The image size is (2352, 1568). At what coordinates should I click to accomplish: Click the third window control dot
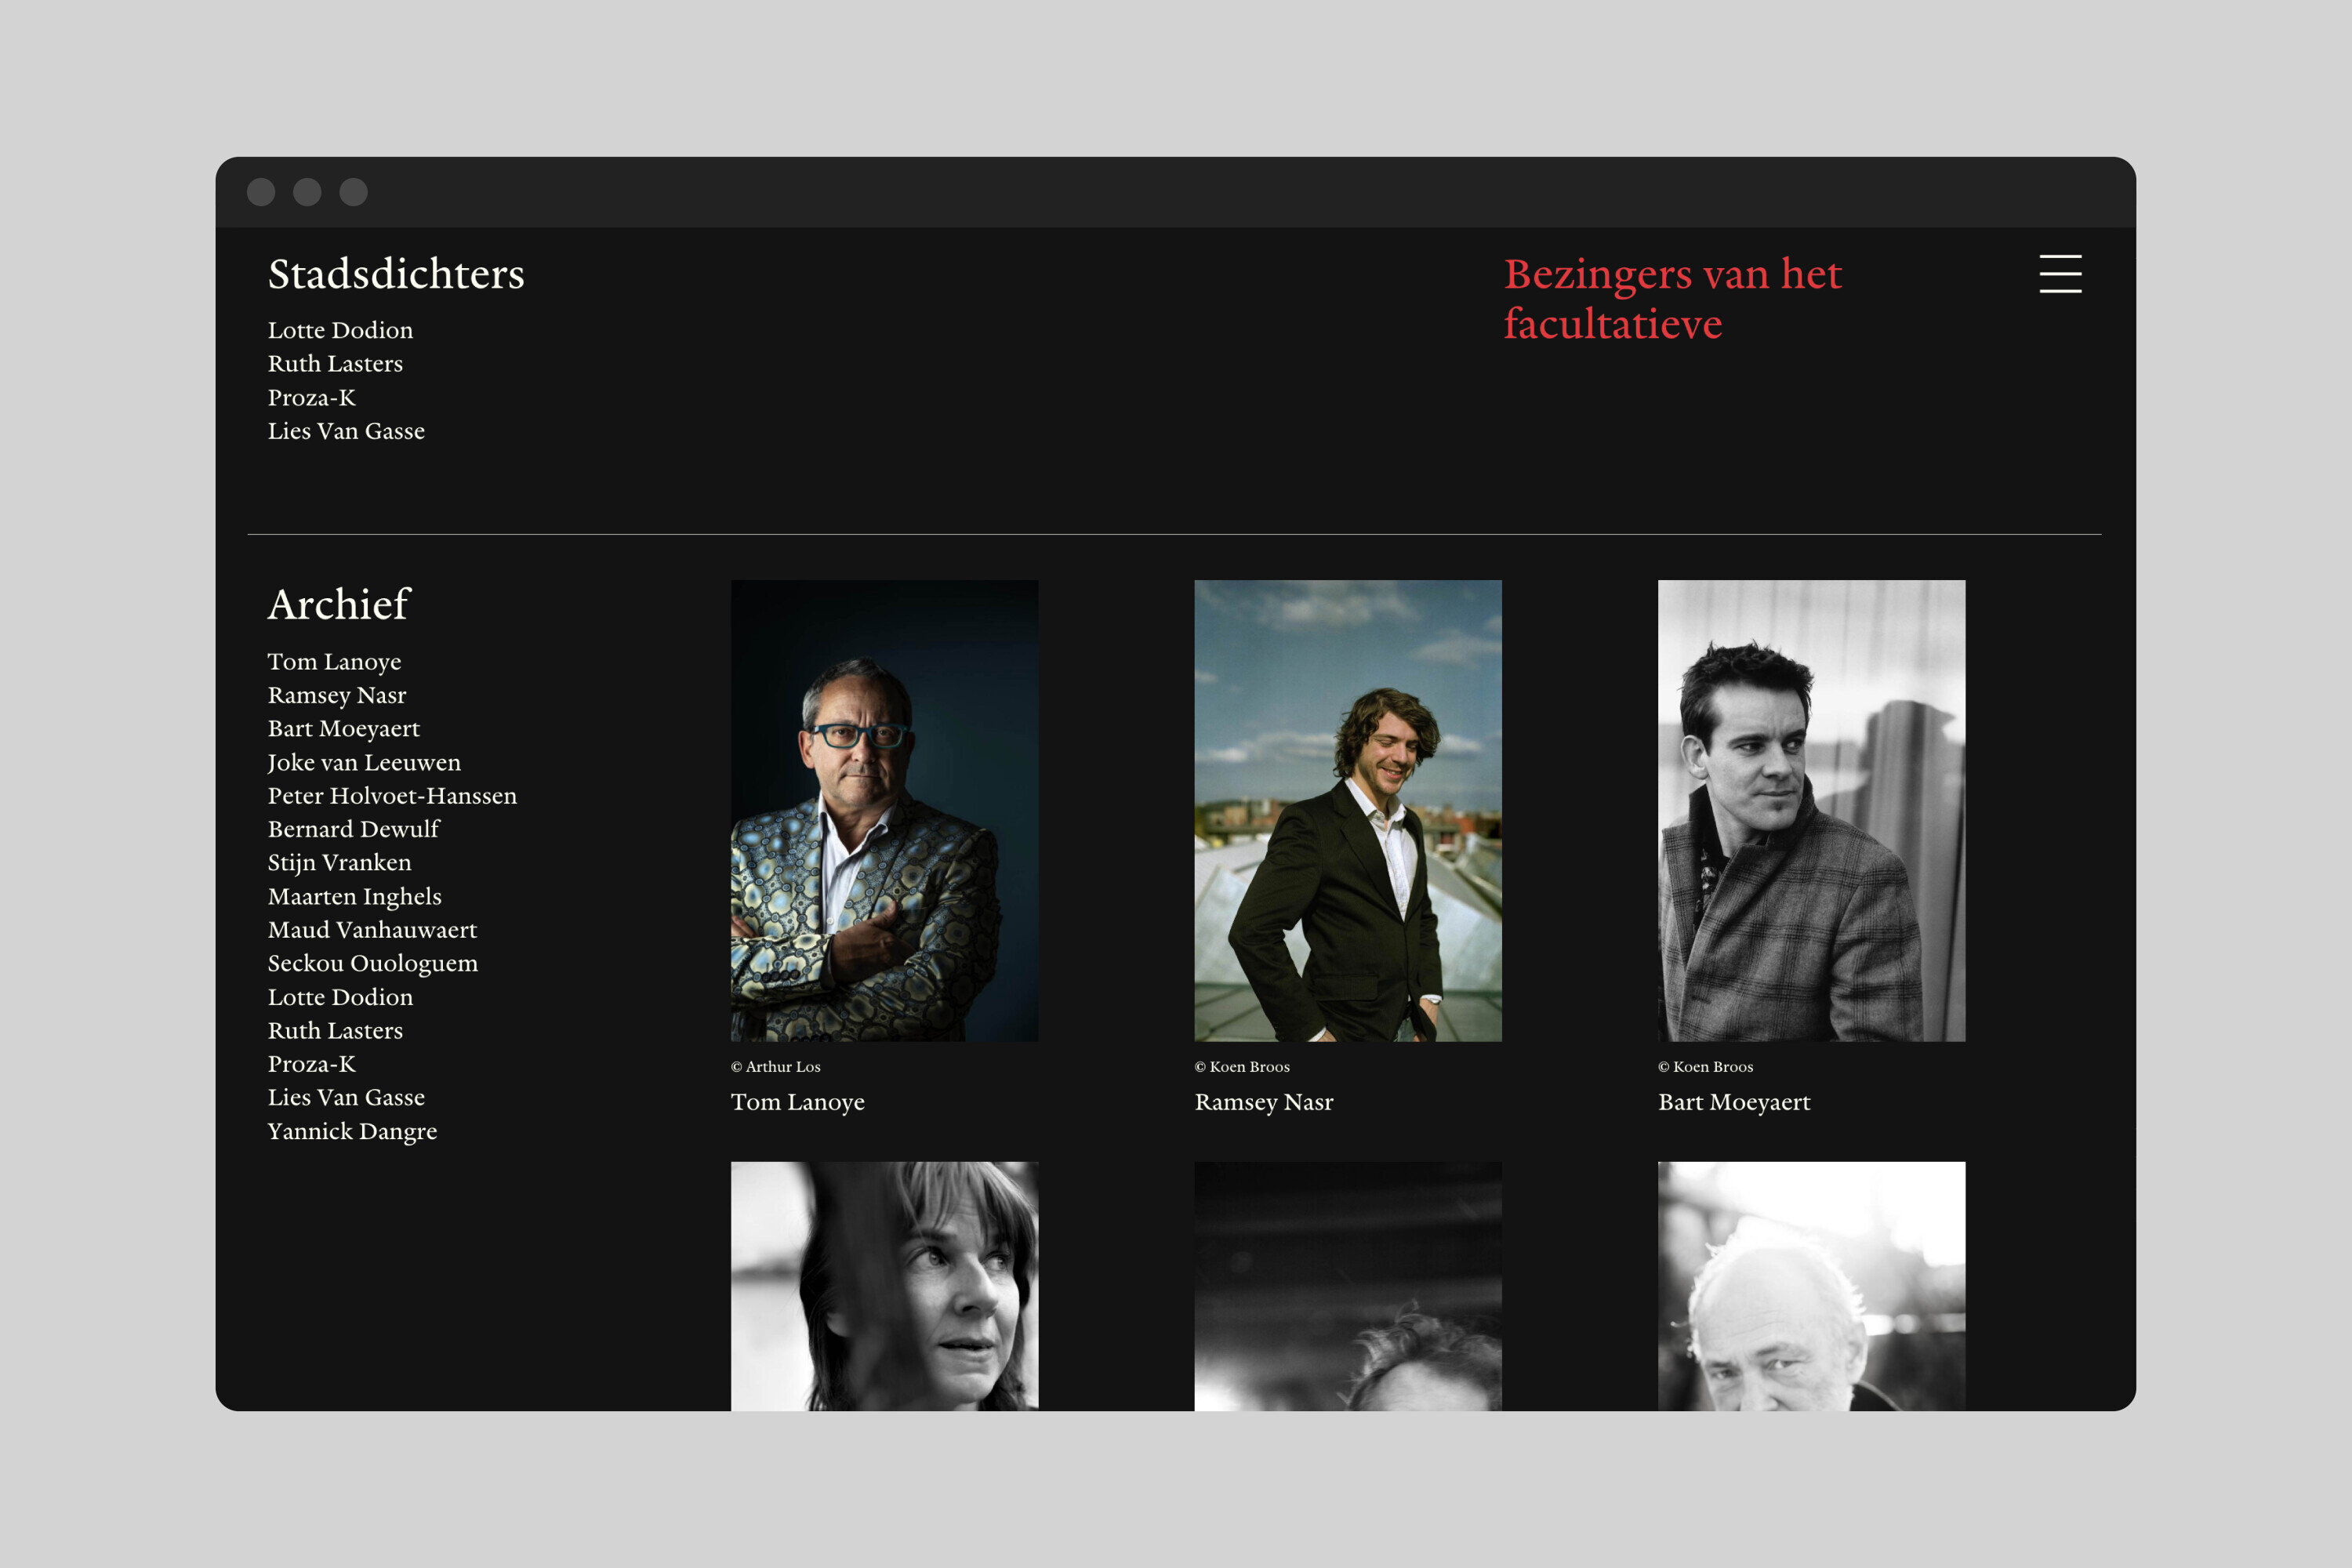pyautogui.click(x=353, y=192)
